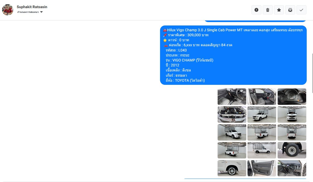Open door panel interior photo thumbnail

click(x=262, y=168)
